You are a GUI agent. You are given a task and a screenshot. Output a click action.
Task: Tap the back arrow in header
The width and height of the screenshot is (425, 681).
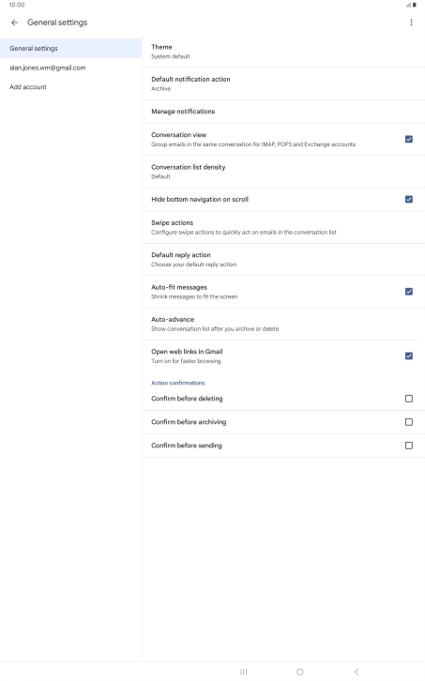(x=15, y=23)
